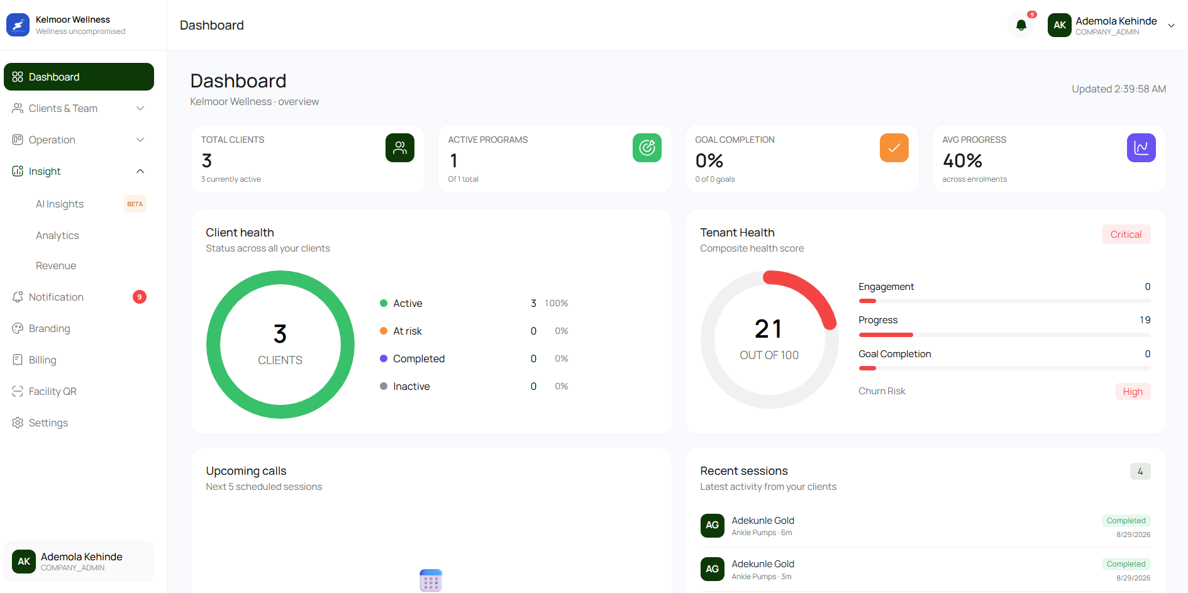
Task: Open the Ademola Kehinde profile card in sidebar footer
Action: (79, 562)
